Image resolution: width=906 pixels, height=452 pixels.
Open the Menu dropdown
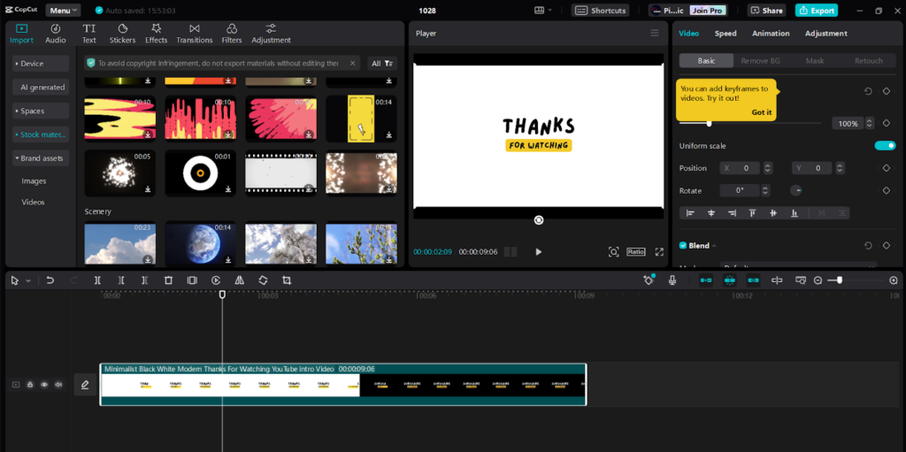[x=63, y=11]
